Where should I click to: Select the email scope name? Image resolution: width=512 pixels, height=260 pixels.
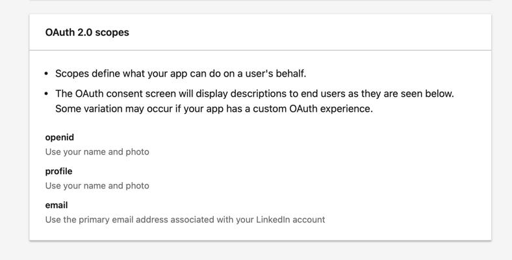tap(57, 205)
